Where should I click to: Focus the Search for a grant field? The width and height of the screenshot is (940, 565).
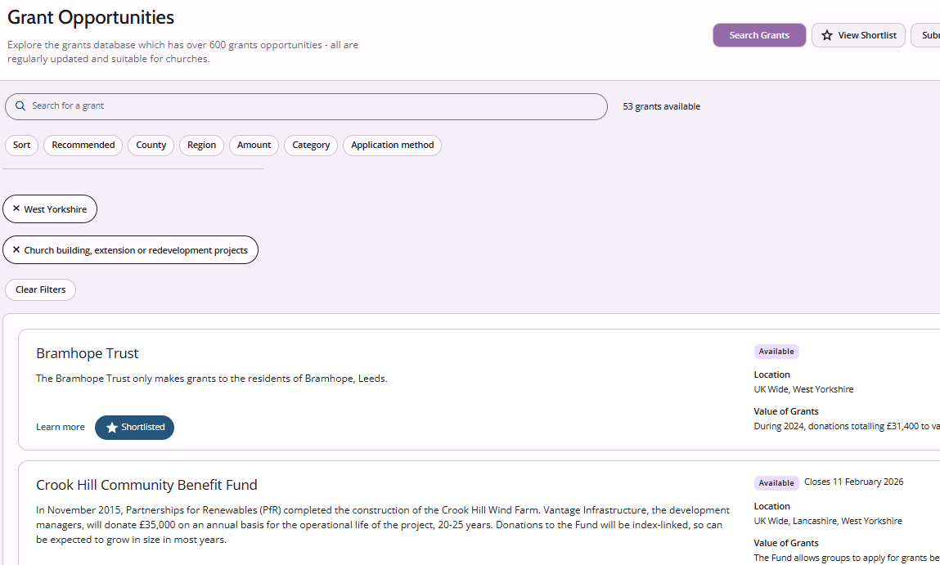311,106
